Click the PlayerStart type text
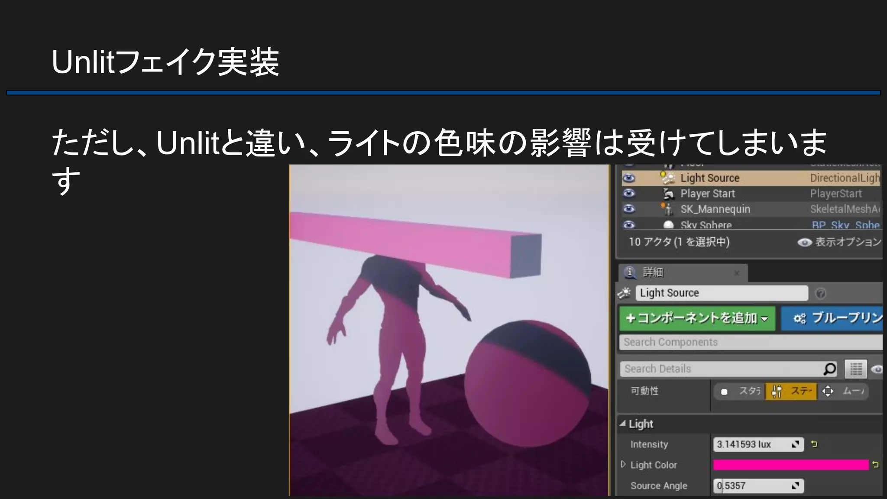Image resolution: width=887 pixels, height=499 pixels. tap(836, 194)
